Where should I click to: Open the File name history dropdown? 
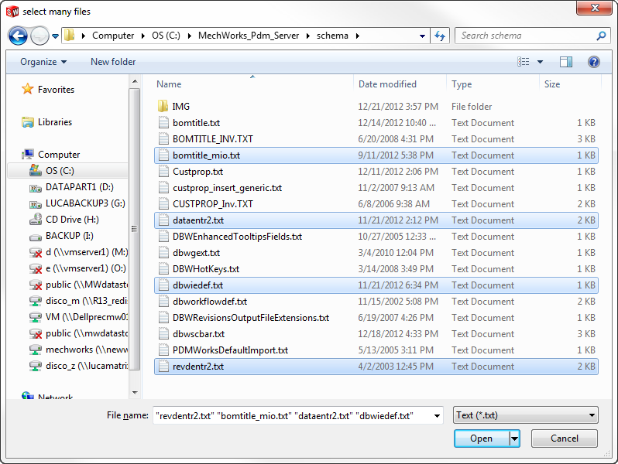tap(437, 415)
